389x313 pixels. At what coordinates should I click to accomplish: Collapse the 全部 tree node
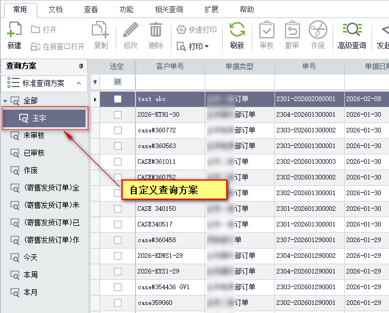(5, 101)
